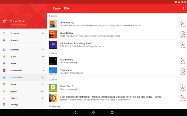Click the battery status icon
This screenshot has height=116, width=187.
point(179,2)
